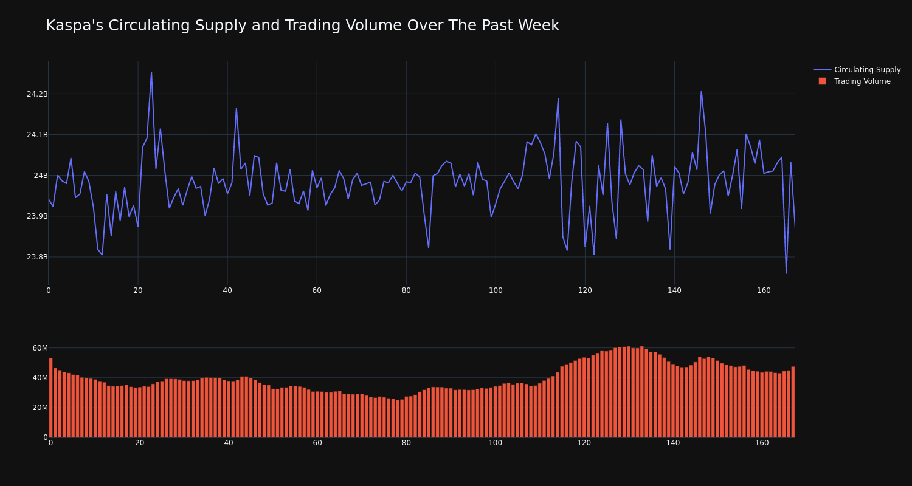Click the last volume bar at far right
Viewport: 912px width, 486px height.
(x=793, y=402)
